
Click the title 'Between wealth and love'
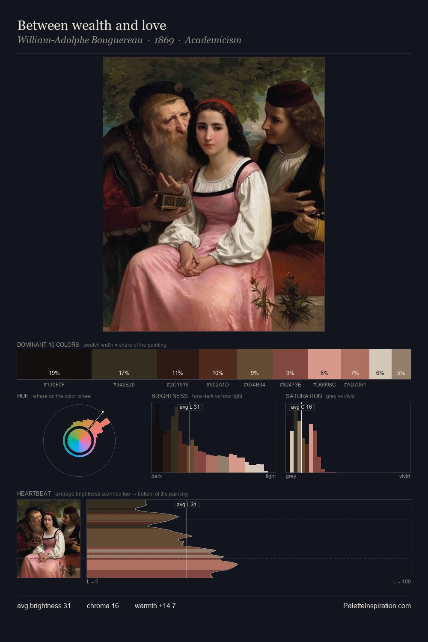pos(92,25)
